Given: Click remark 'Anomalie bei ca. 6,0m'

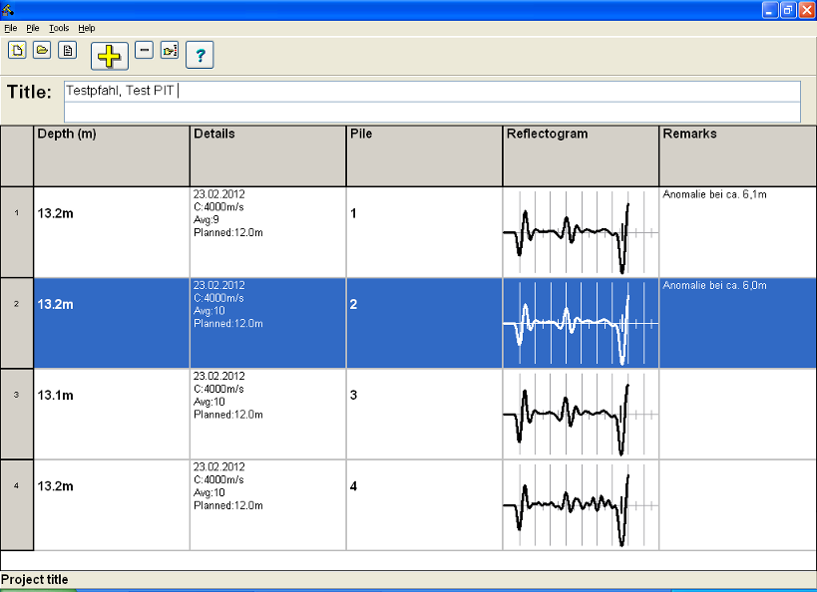Looking at the screenshot, I should (x=714, y=285).
